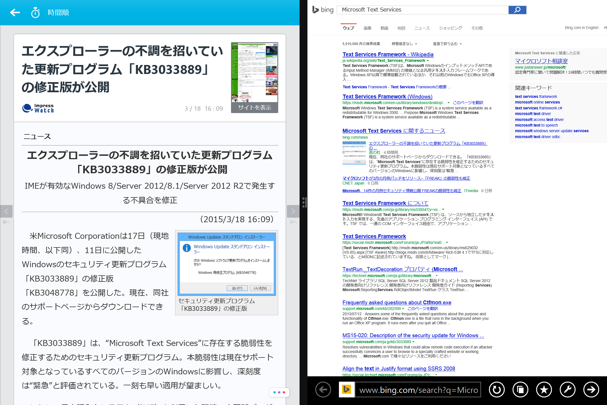Click the Bing logo
Image resolution: width=607 pixels, height=405 pixels.
click(x=323, y=10)
